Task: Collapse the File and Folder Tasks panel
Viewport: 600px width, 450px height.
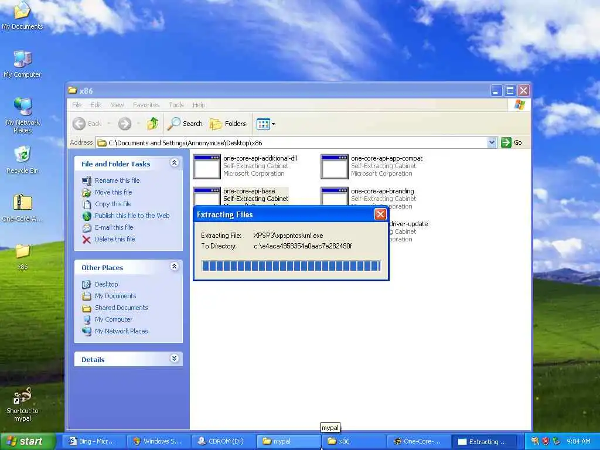Action: (174, 163)
